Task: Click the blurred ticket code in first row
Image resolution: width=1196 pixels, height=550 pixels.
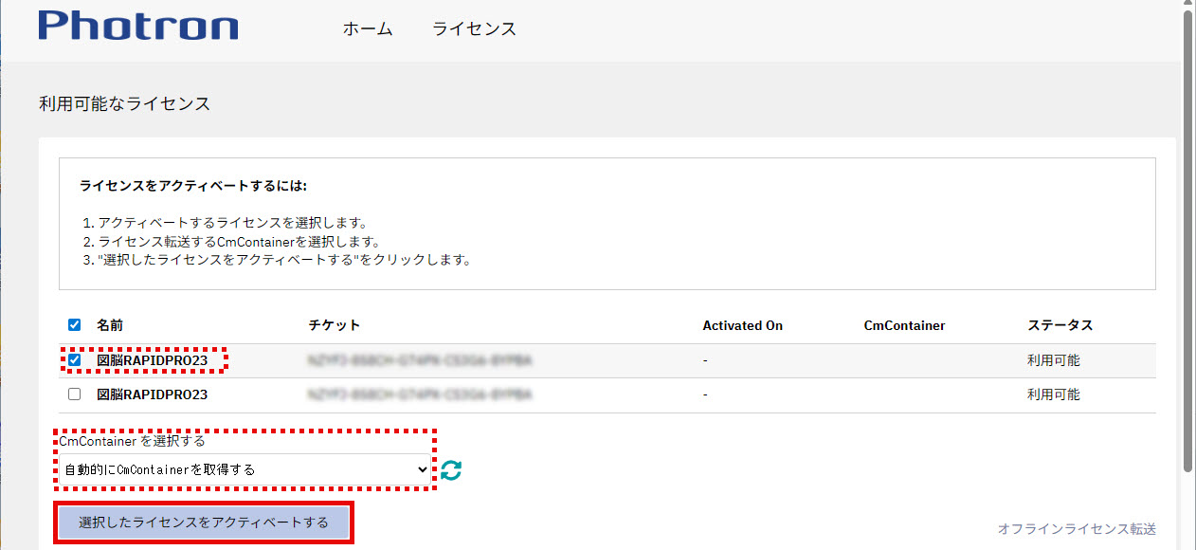Action: pyautogui.click(x=420, y=360)
